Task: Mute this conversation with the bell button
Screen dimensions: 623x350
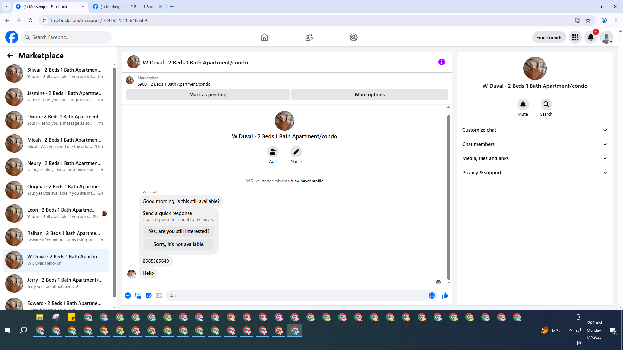Action: [x=523, y=104]
